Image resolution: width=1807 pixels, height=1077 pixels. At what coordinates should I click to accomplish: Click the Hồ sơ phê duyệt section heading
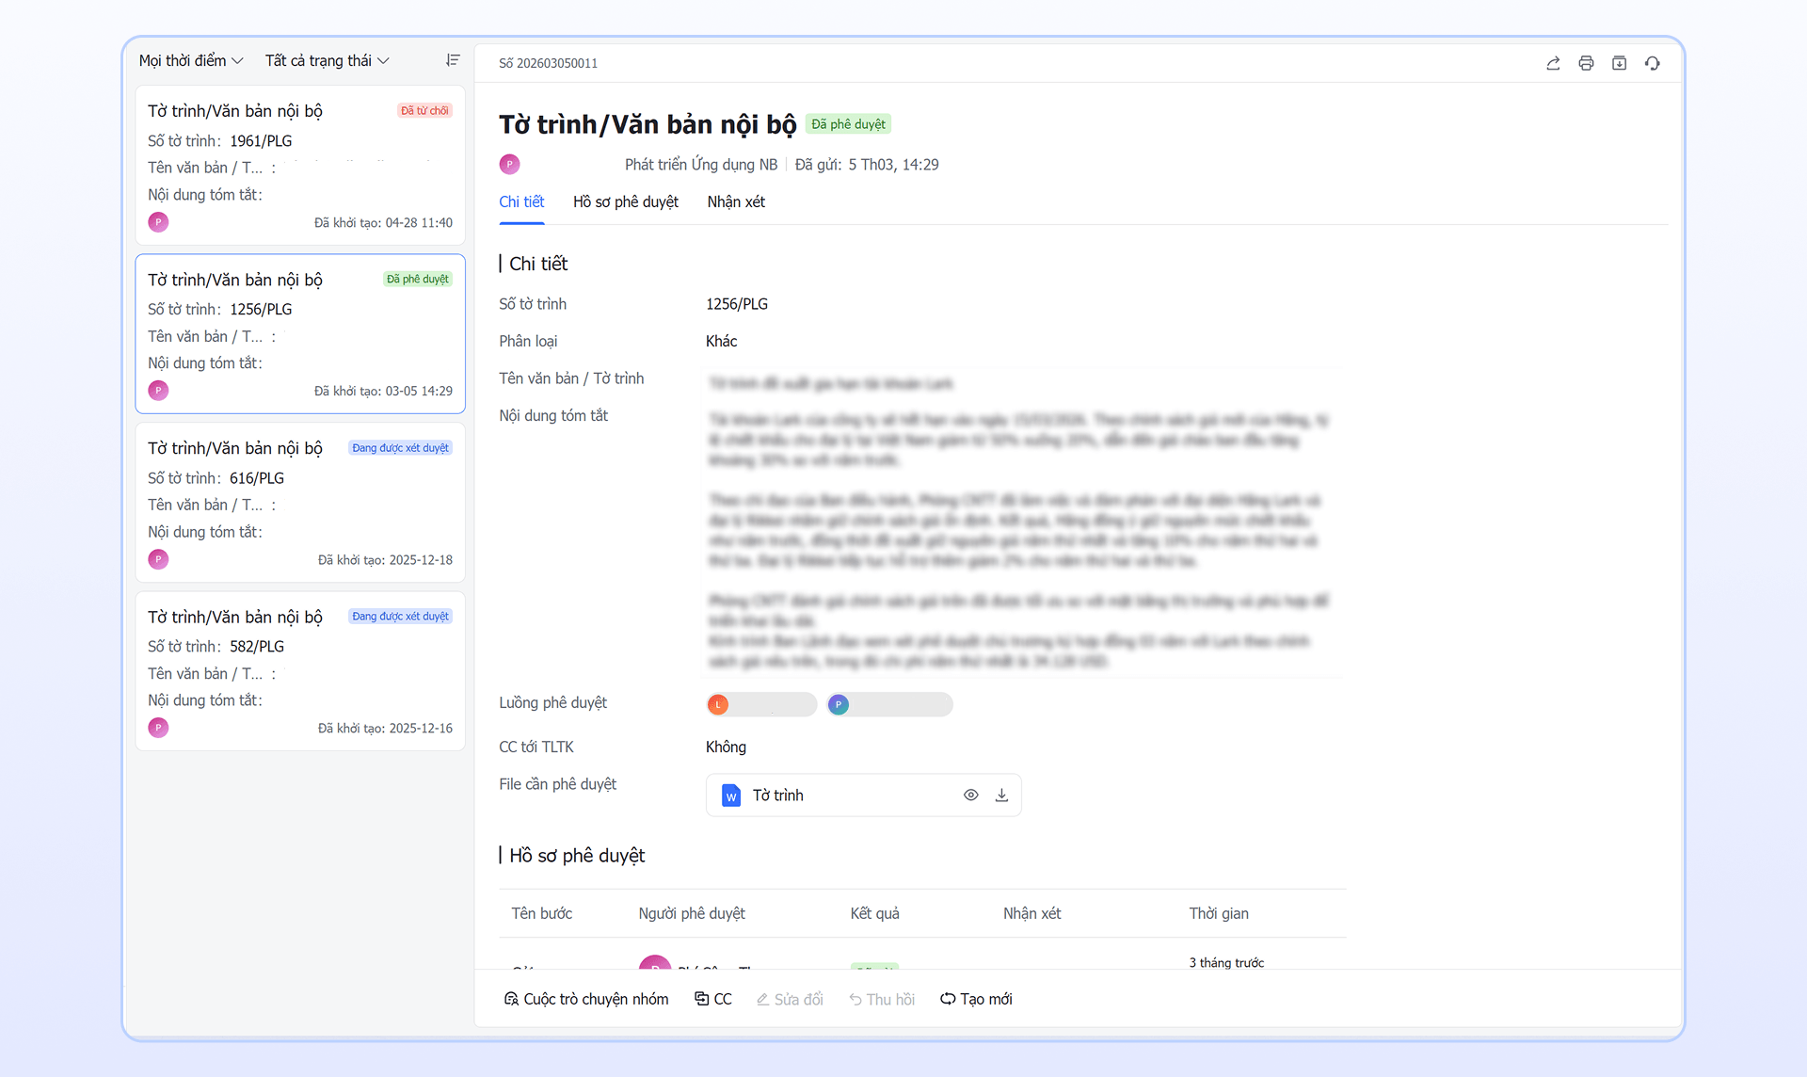(577, 855)
